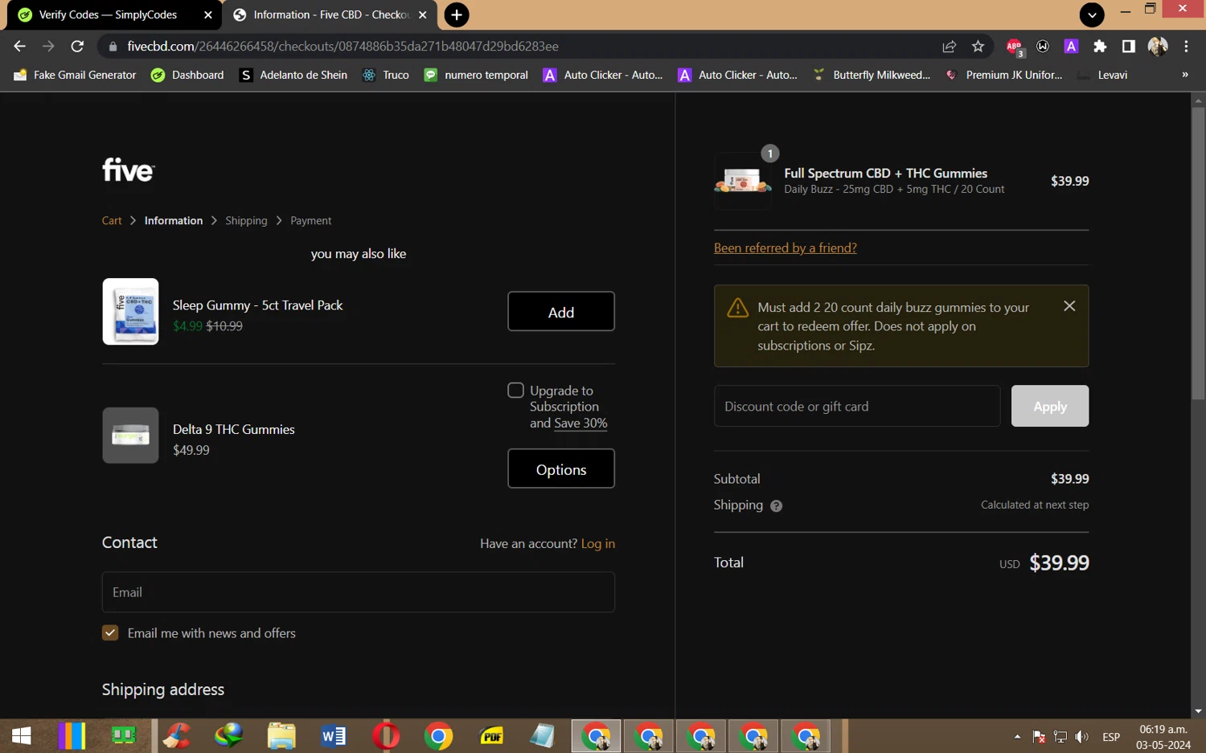
Task: Reload the checkout page
Action: tap(77, 47)
